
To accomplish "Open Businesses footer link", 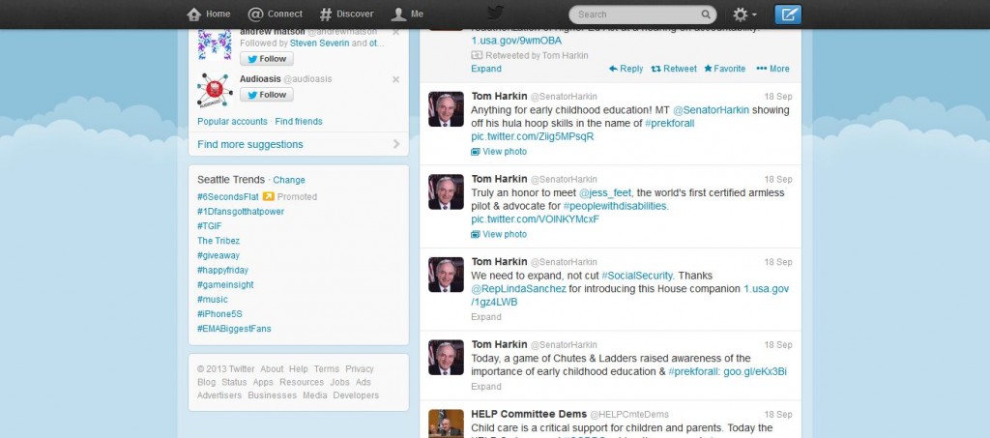I will click(272, 395).
